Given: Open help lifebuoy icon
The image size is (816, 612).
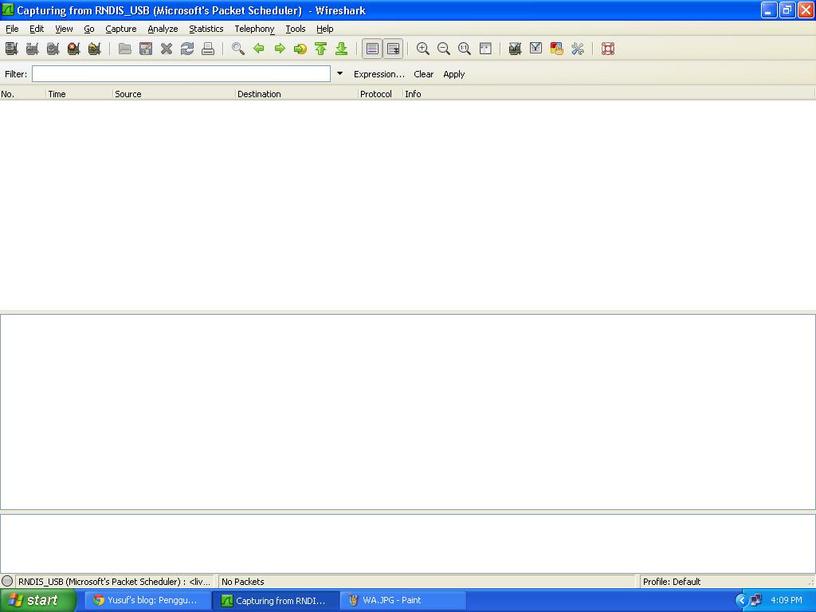Looking at the screenshot, I should pos(608,49).
